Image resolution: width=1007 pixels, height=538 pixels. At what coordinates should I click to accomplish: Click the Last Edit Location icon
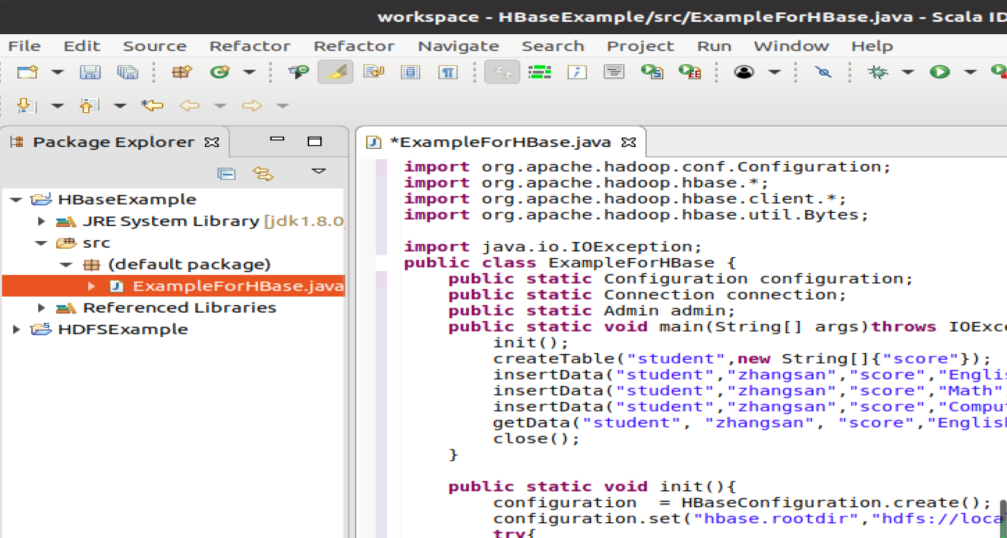coord(152,106)
